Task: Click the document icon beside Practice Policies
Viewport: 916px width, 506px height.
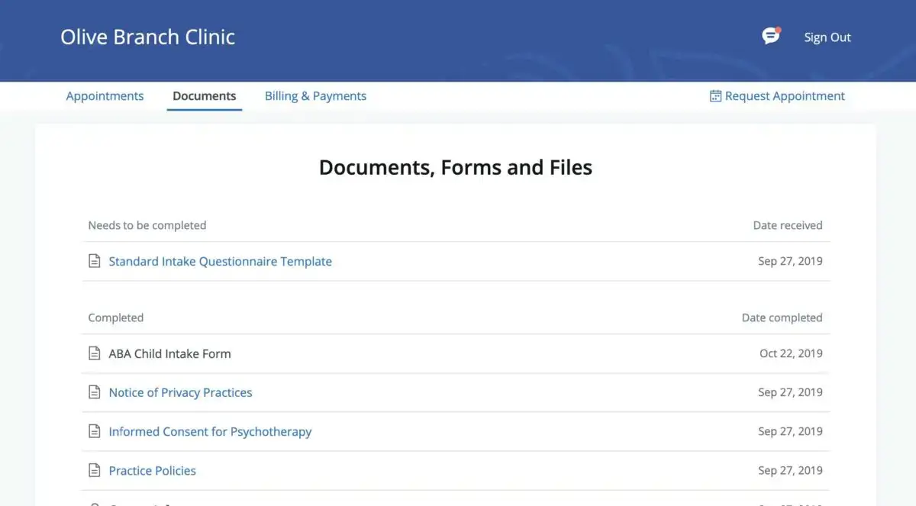Action: click(95, 470)
